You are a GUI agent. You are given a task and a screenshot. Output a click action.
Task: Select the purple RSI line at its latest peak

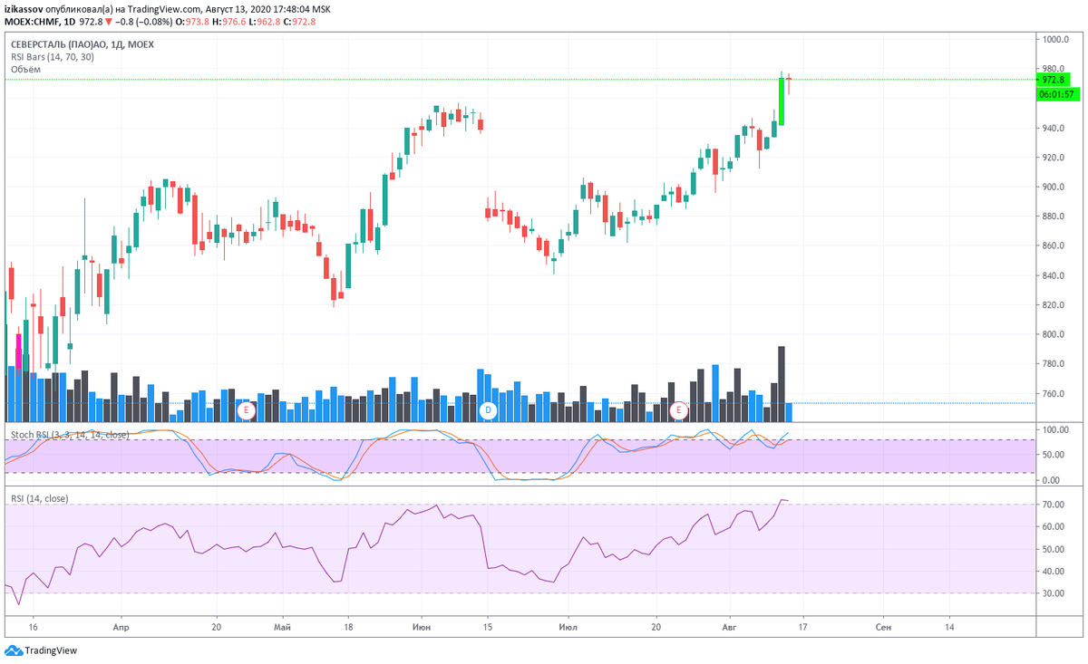tap(782, 500)
